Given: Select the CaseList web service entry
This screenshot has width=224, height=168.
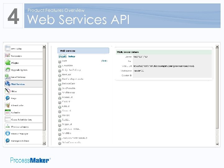Looking at the screenshot, I should pyautogui.click(x=66, y=101).
